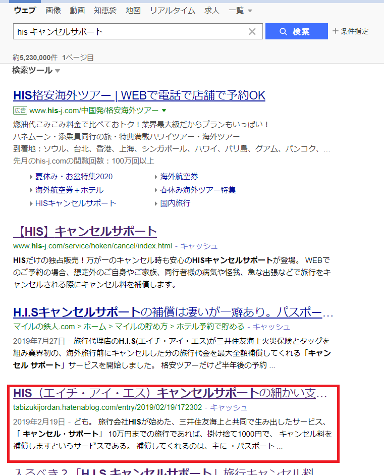Click the 広告 ad label
The image size is (384, 475).
(x=20, y=111)
